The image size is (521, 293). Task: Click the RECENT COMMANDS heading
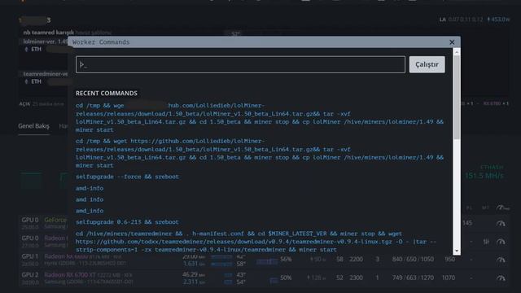click(x=107, y=94)
